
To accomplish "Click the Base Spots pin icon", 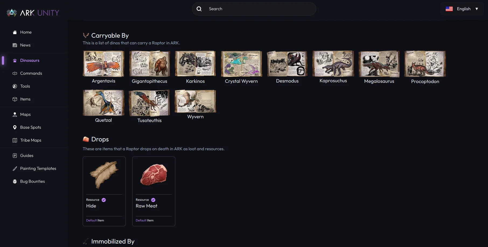I will click(x=15, y=127).
